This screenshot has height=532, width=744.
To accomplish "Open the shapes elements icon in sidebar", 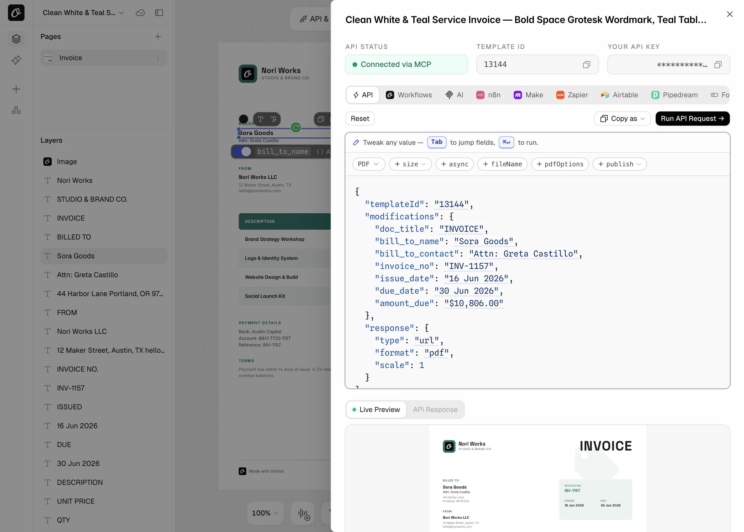I will pos(16,110).
